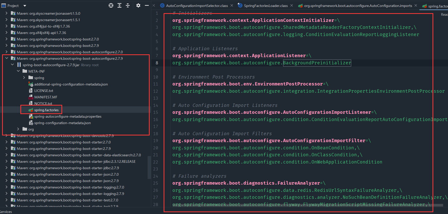Viewport: 448px width, 214px height.
Task: Close the SpringFactoriesLoader.class tab
Action: 292,5
